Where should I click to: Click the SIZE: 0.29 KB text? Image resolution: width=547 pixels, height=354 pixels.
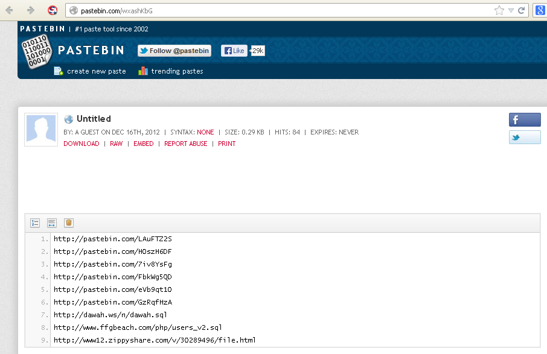[x=244, y=132]
